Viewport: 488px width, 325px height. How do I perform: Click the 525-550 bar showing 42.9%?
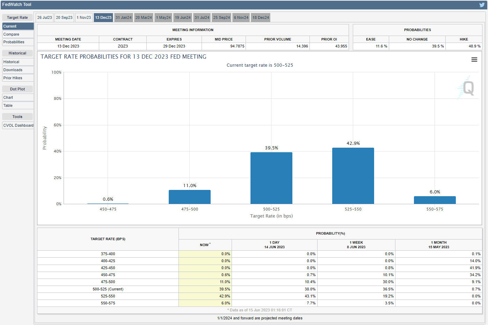[353, 176]
